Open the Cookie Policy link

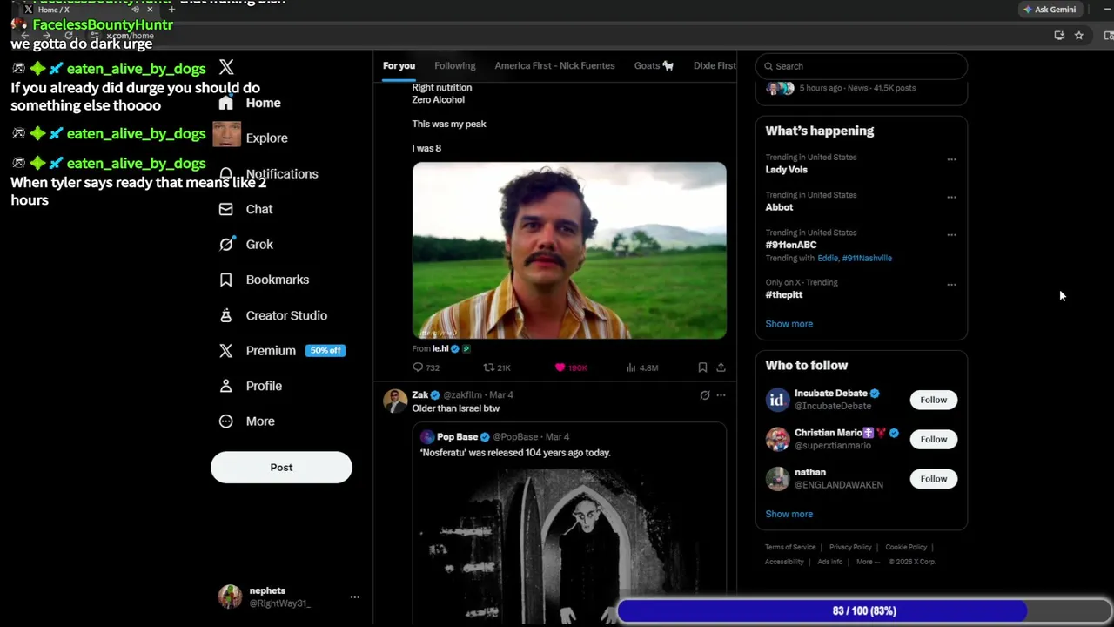point(906,548)
